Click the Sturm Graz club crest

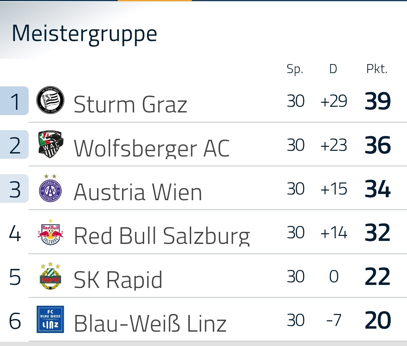tap(50, 100)
